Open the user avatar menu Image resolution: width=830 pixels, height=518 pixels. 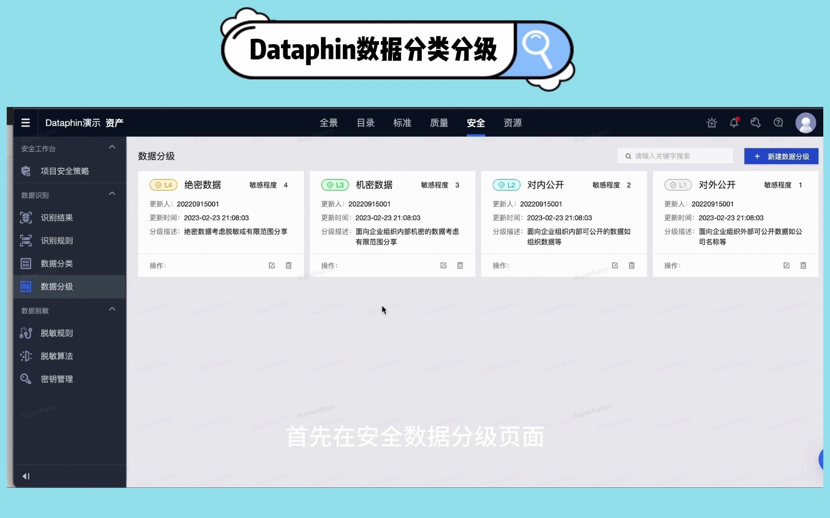point(806,123)
